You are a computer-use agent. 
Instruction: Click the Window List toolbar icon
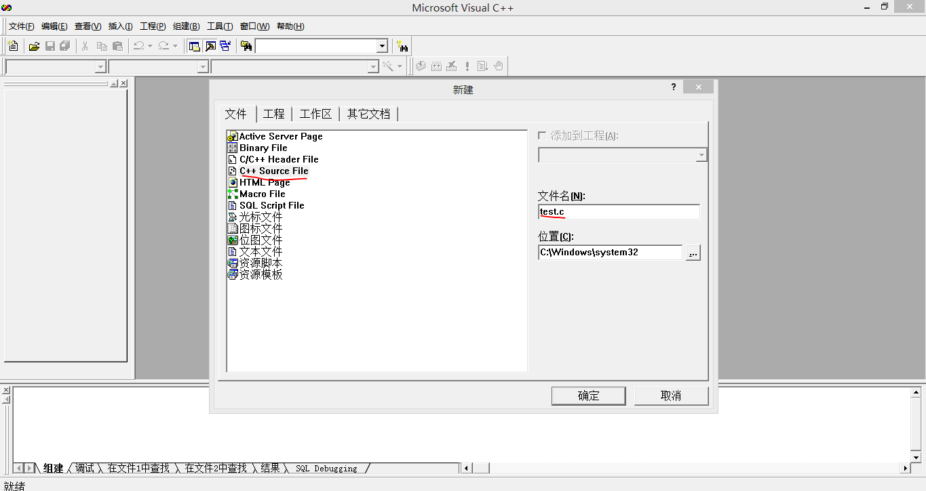[225, 46]
